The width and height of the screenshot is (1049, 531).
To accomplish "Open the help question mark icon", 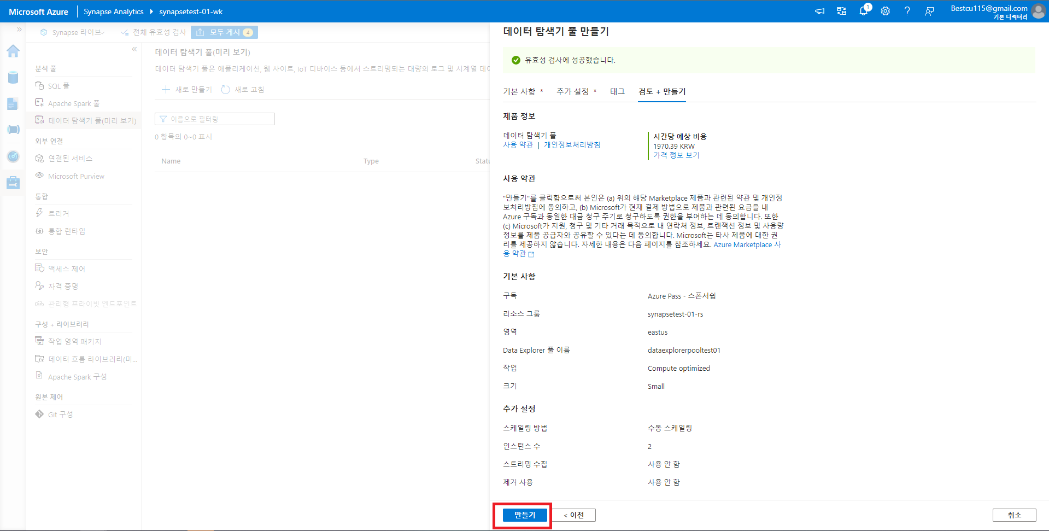I will click(907, 11).
